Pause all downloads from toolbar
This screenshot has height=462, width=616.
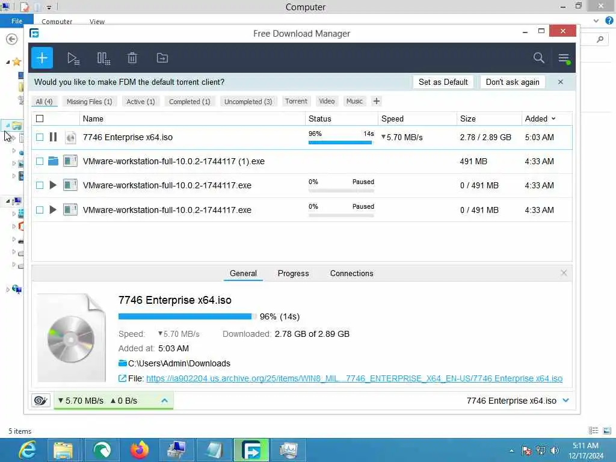103,58
